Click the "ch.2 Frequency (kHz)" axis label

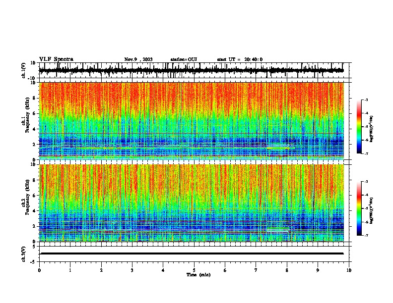[x=25, y=197]
